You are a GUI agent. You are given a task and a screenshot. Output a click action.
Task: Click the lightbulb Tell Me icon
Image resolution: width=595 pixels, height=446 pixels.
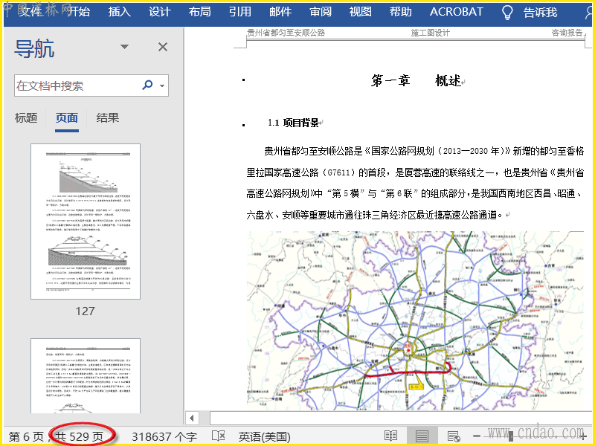[507, 13]
